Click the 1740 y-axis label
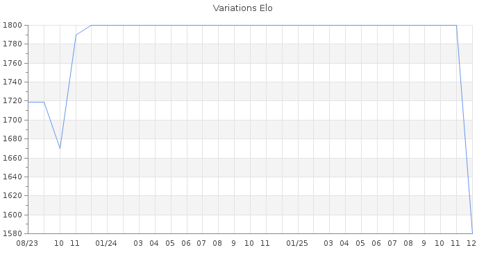486x277 pixels. (x=13, y=82)
